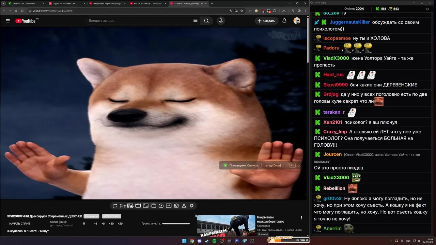The width and height of the screenshot is (436, 245).
Task: Open Spotify from the taskbar
Action: pyautogui.click(x=214, y=241)
